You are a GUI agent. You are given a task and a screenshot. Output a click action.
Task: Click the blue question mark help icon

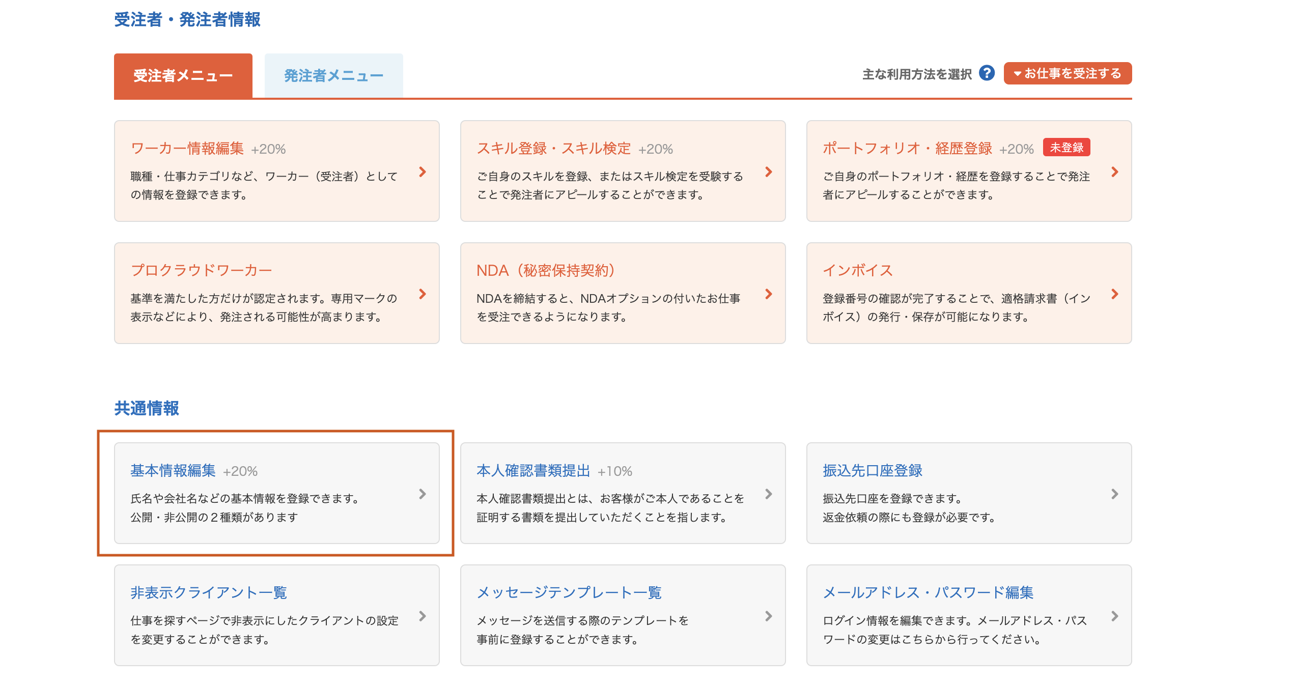coord(987,73)
